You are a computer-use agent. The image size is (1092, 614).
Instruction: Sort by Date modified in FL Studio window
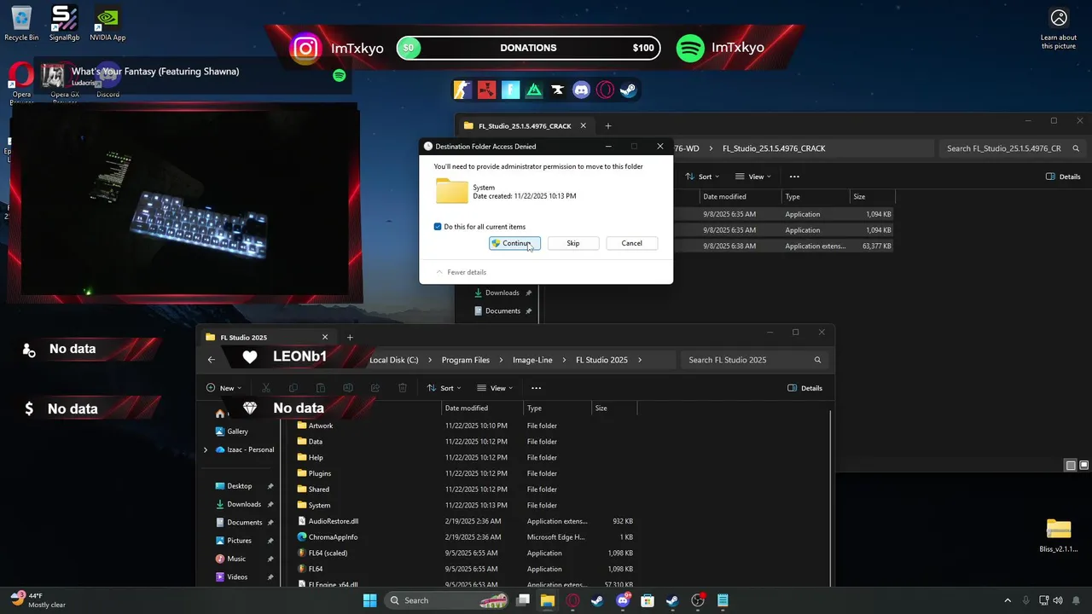point(482,408)
